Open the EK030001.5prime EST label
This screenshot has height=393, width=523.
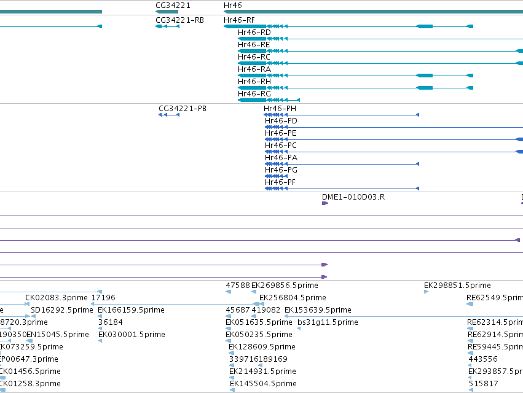[x=132, y=335]
